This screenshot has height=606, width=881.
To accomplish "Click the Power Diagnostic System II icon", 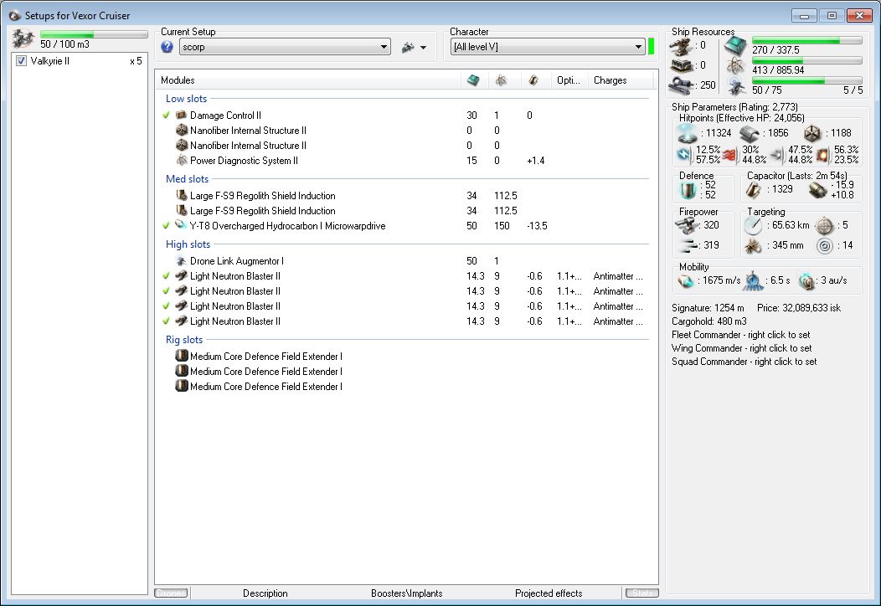I will (181, 161).
